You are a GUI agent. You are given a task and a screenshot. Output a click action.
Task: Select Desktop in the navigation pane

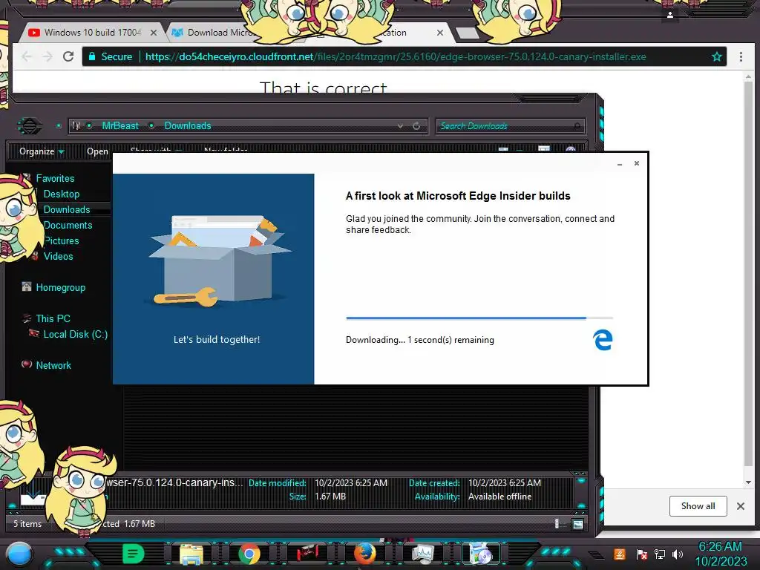(x=62, y=194)
